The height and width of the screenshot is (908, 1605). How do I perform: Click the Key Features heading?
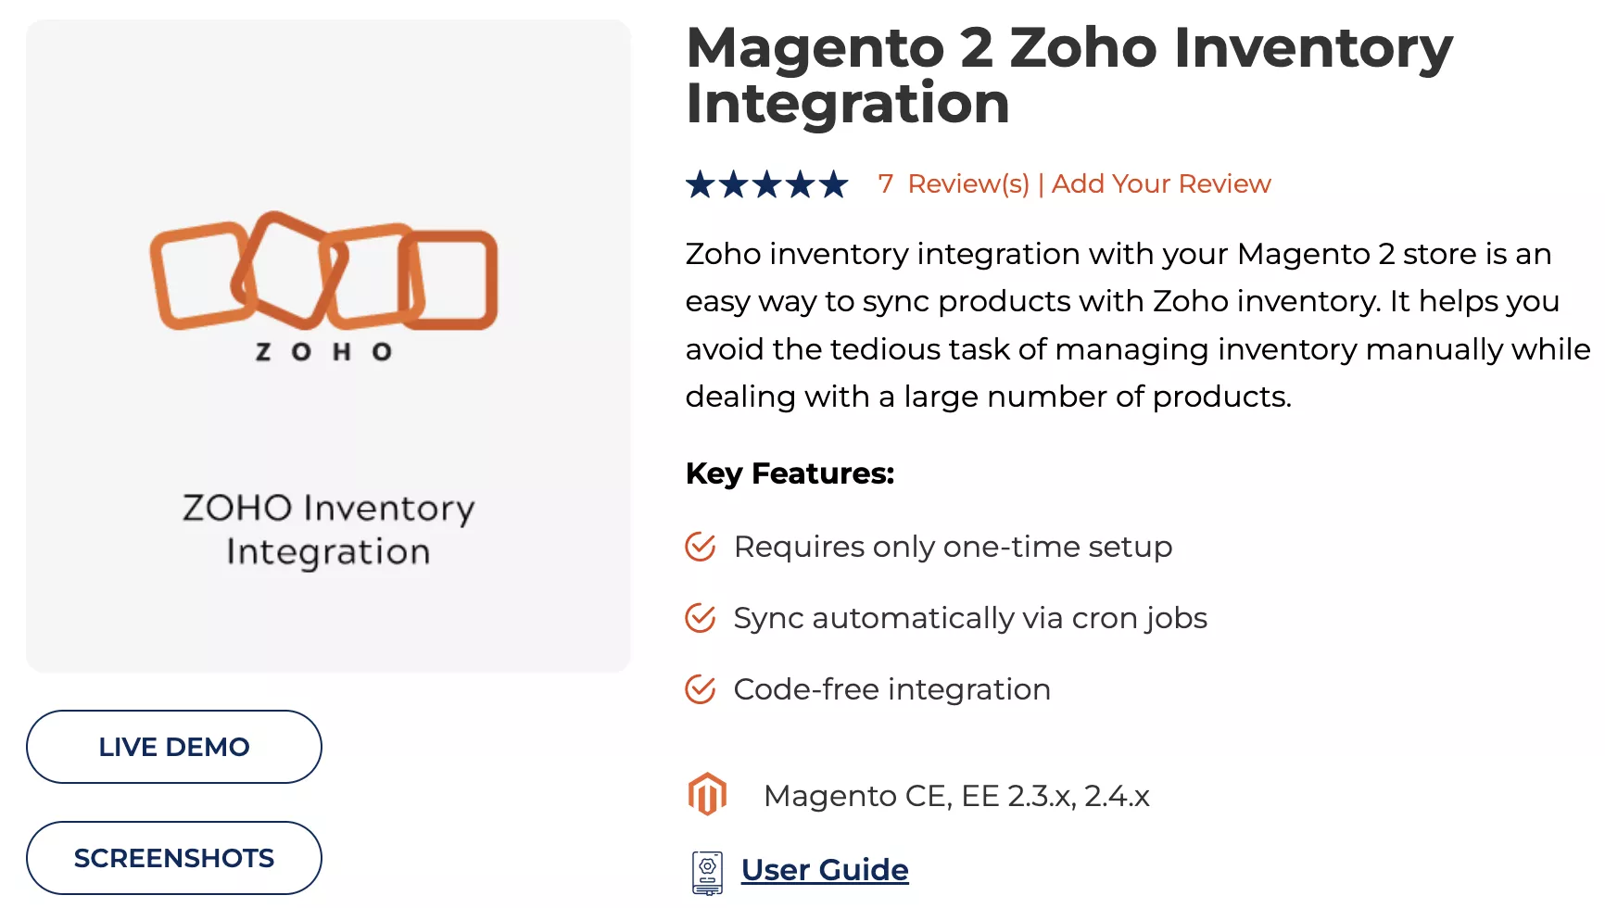pyautogui.click(x=789, y=473)
